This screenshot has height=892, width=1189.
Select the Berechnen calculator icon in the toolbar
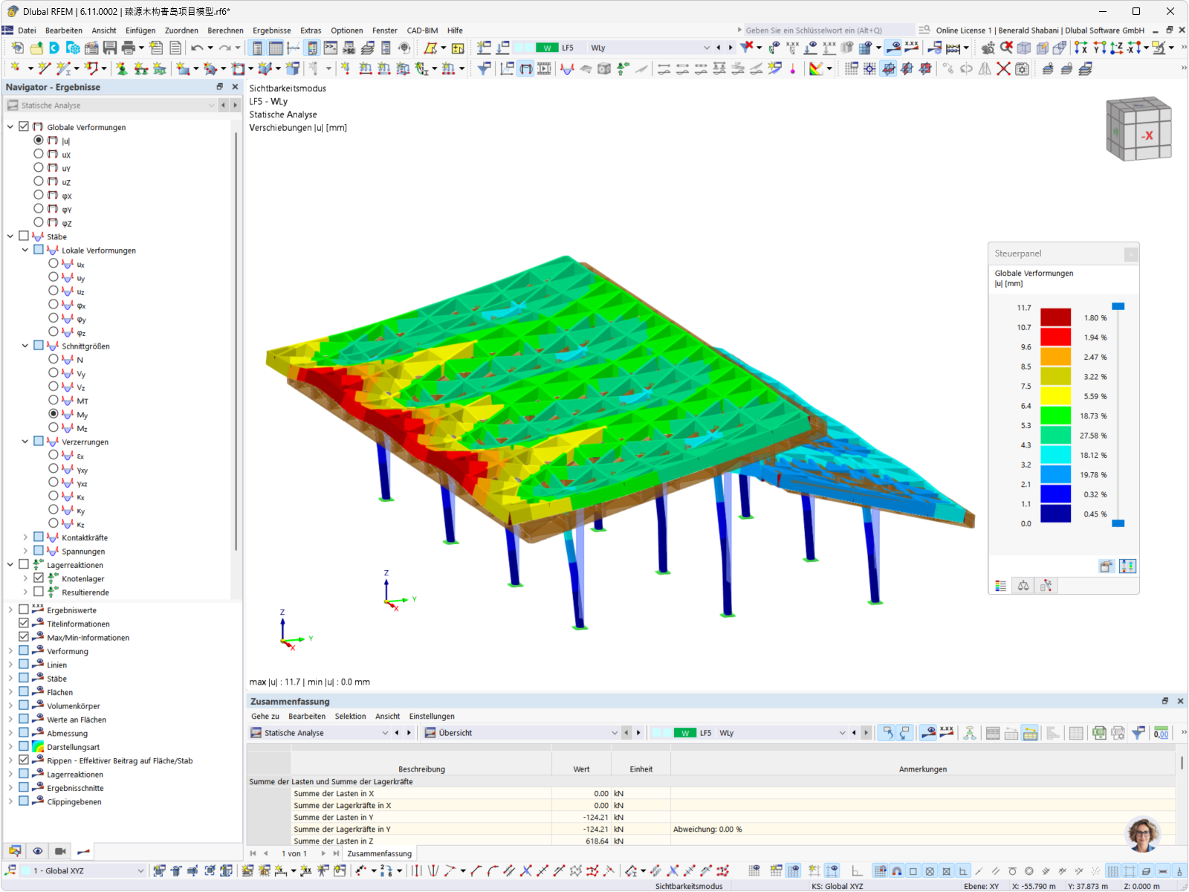(x=951, y=48)
